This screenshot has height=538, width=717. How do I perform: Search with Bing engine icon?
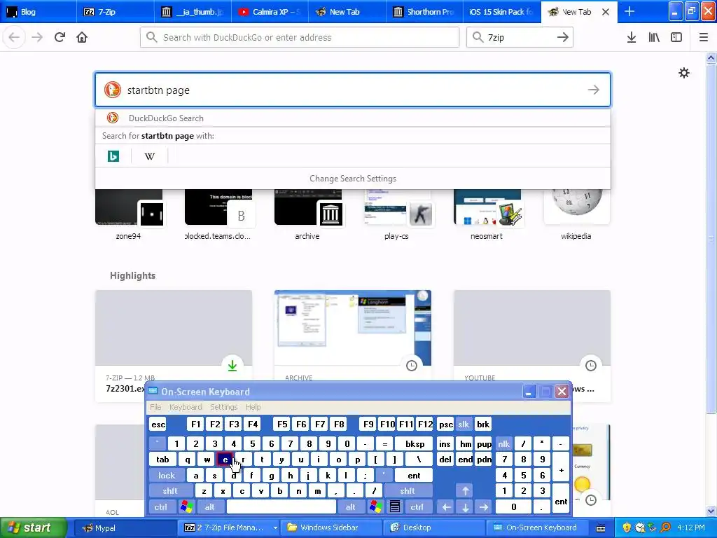click(113, 156)
